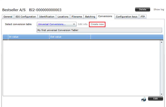The width and height of the screenshot is (166, 107).
Task: Open the Batching tab
Action: click(90, 17)
